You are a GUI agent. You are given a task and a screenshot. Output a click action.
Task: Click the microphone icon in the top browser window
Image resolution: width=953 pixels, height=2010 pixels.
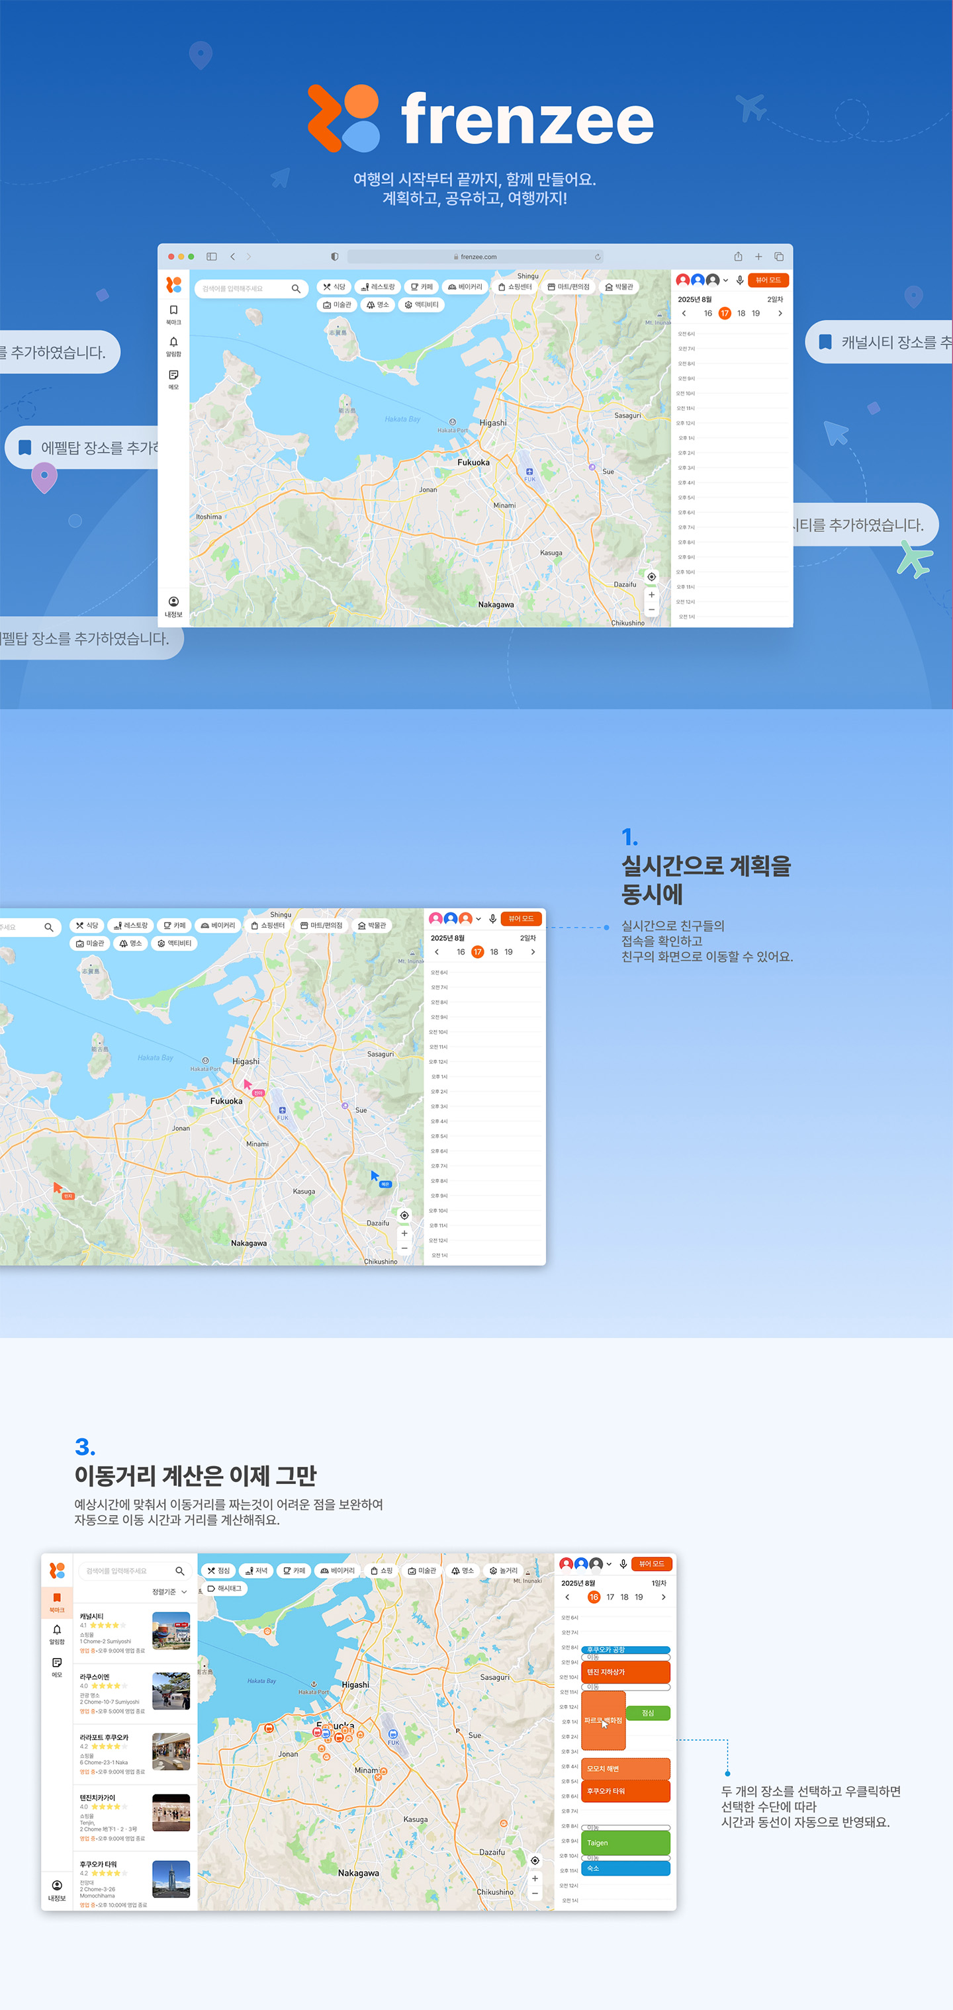point(740,280)
